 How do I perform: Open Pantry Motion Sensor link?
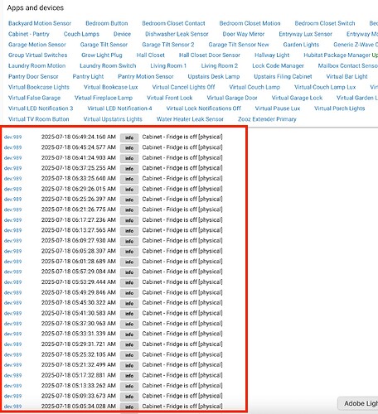tap(146, 76)
